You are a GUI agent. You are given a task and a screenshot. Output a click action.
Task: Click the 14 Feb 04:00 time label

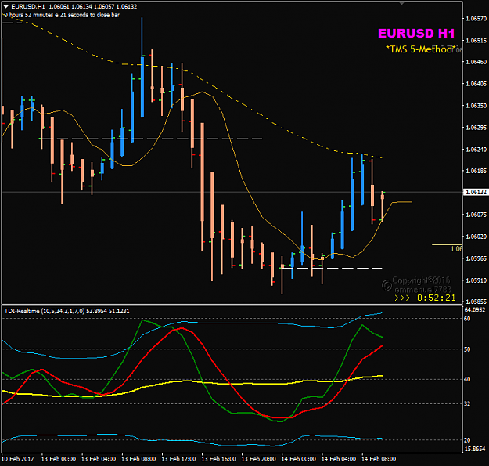pos(339,459)
